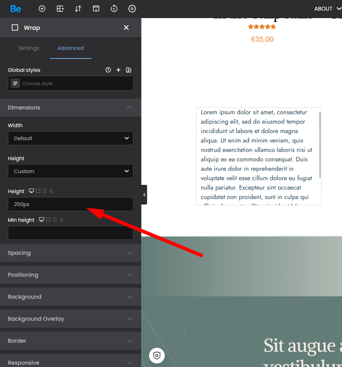The height and width of the screenshot is (367, 342).
Task: Open the ABOUT menu in the preview
Action: pyautogui.click(x=327, y=9)
